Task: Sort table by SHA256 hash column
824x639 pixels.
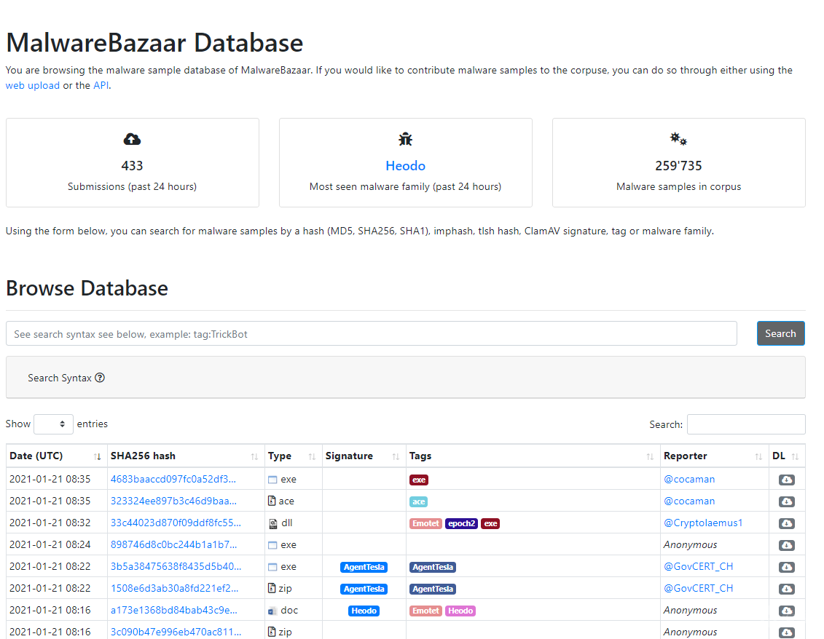Action: point(186,456)
